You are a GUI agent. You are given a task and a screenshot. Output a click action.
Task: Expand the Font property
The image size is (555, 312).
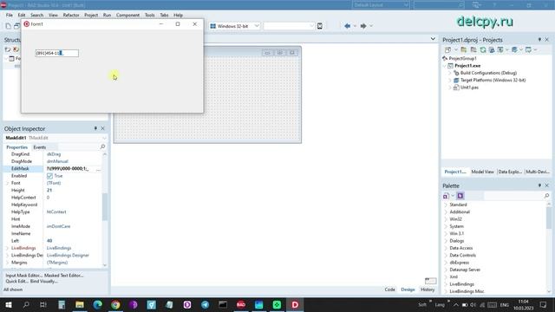click(x=7, y=183)
